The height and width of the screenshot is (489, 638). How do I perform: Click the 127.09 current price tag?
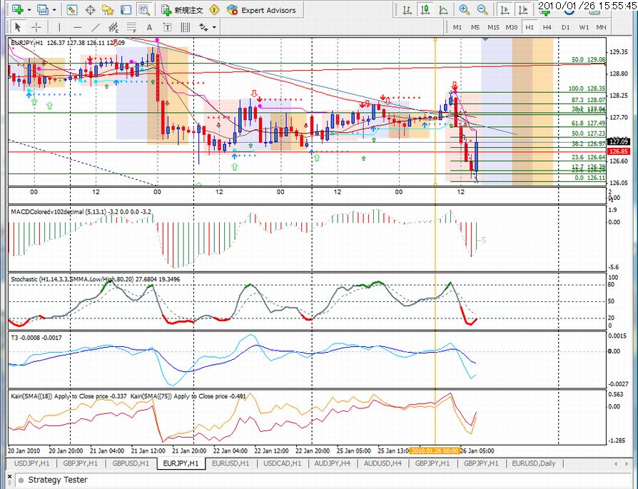pos(619,141)
